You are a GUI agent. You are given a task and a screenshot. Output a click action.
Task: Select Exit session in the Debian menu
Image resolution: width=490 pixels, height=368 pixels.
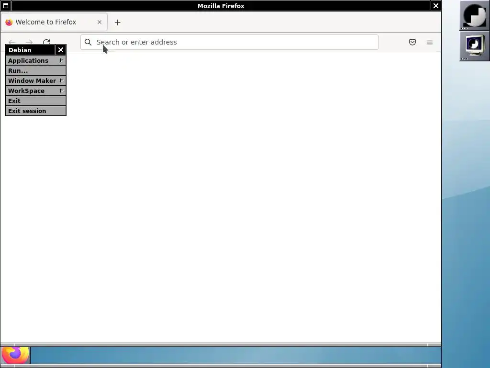tap(35, 111)
